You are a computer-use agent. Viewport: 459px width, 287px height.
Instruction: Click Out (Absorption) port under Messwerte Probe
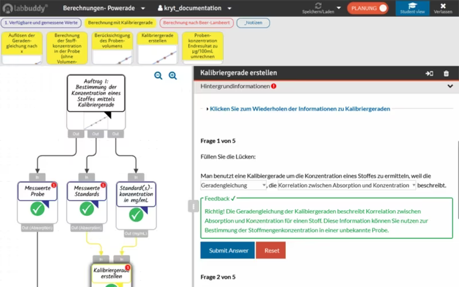click(37, 228)
